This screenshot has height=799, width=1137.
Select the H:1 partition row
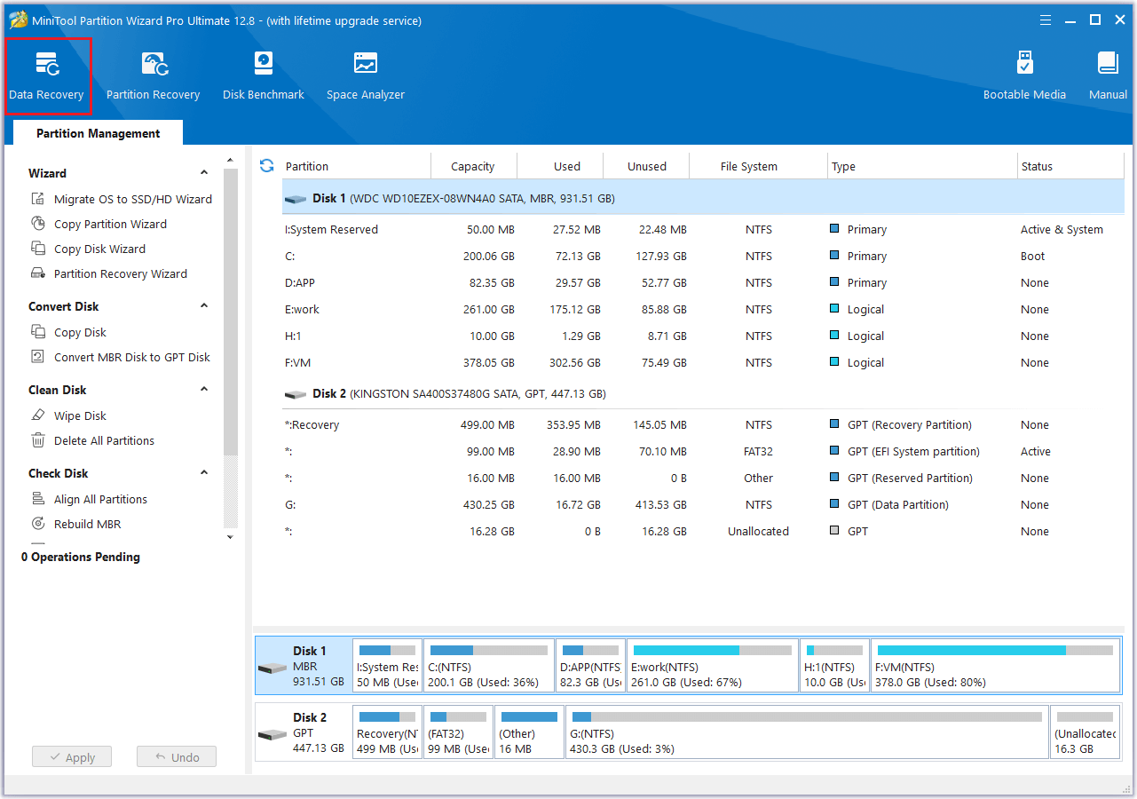[x=703, y=336]
